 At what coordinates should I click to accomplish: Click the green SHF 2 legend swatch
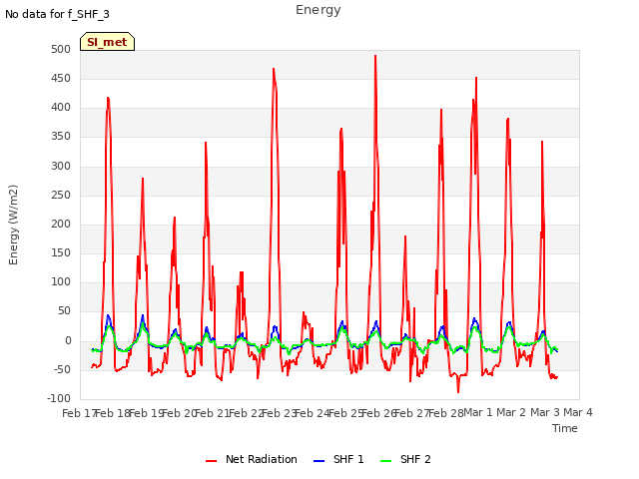[x=385, y=461]
